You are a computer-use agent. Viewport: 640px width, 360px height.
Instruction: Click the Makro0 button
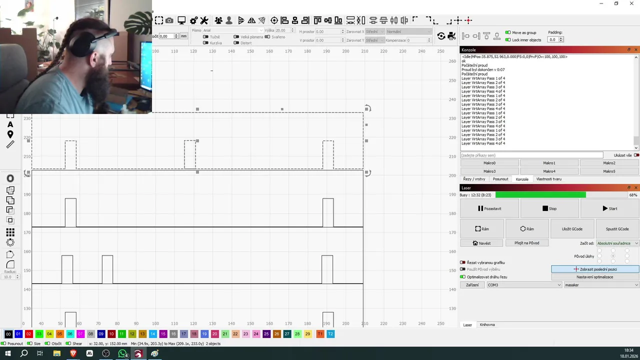coord(489,163)
